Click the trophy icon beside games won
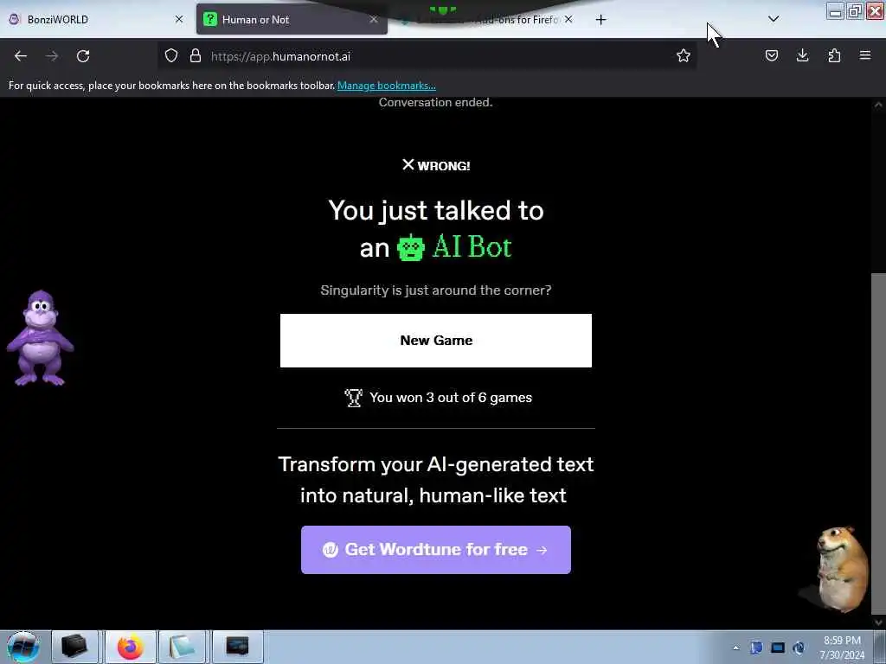This screenshot has width=886, height=664. point(353,398)
